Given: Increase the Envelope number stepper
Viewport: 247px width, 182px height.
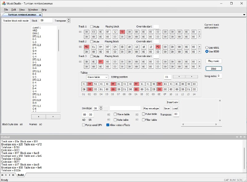Looking at the screenshot, I should (101, 107).
